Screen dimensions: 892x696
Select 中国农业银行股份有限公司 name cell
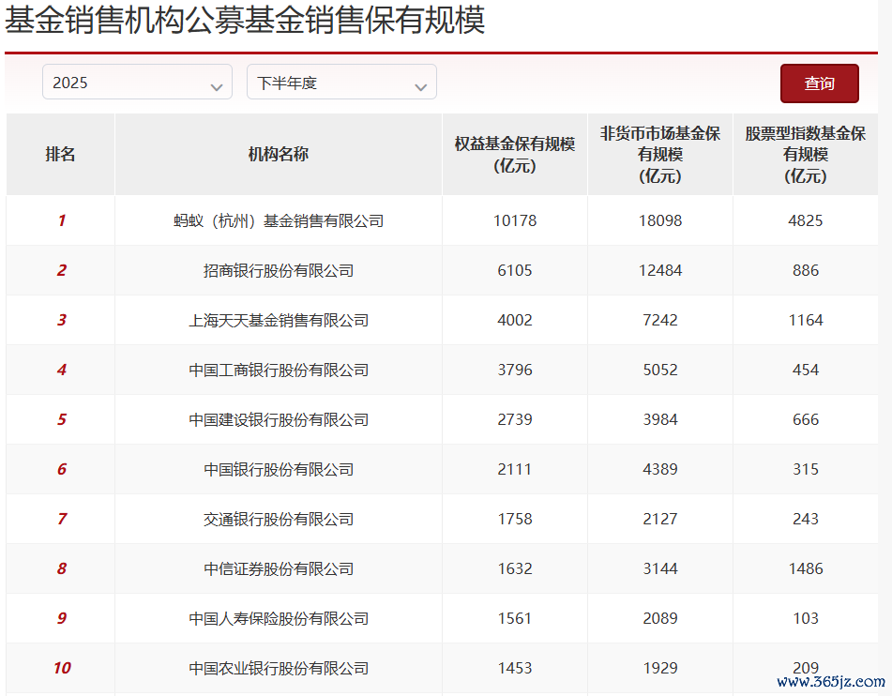coord(279,668)
